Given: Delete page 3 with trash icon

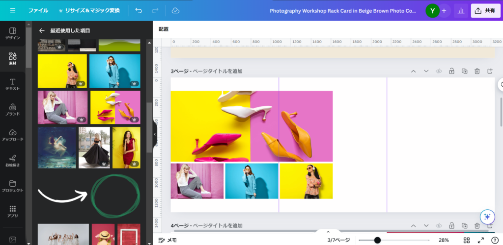Looking at the screenshot, I should (477, 71).
